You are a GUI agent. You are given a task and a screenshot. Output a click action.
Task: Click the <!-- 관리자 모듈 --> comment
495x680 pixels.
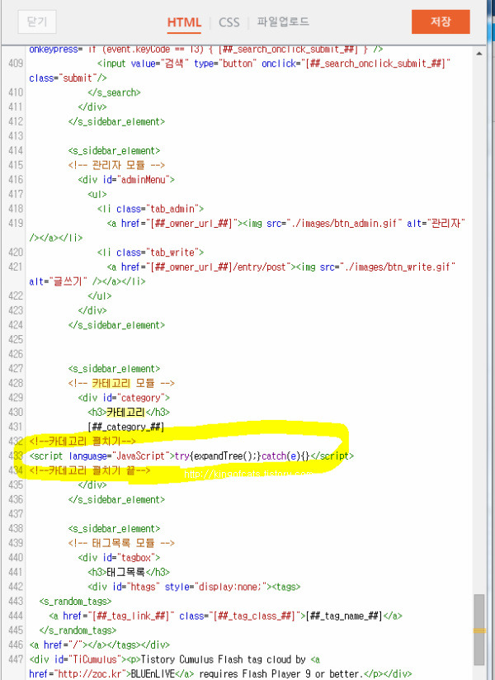pyautogui.click(x=116, y=165)
